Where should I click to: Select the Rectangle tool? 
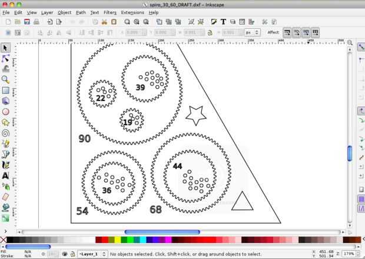(5, 90)
